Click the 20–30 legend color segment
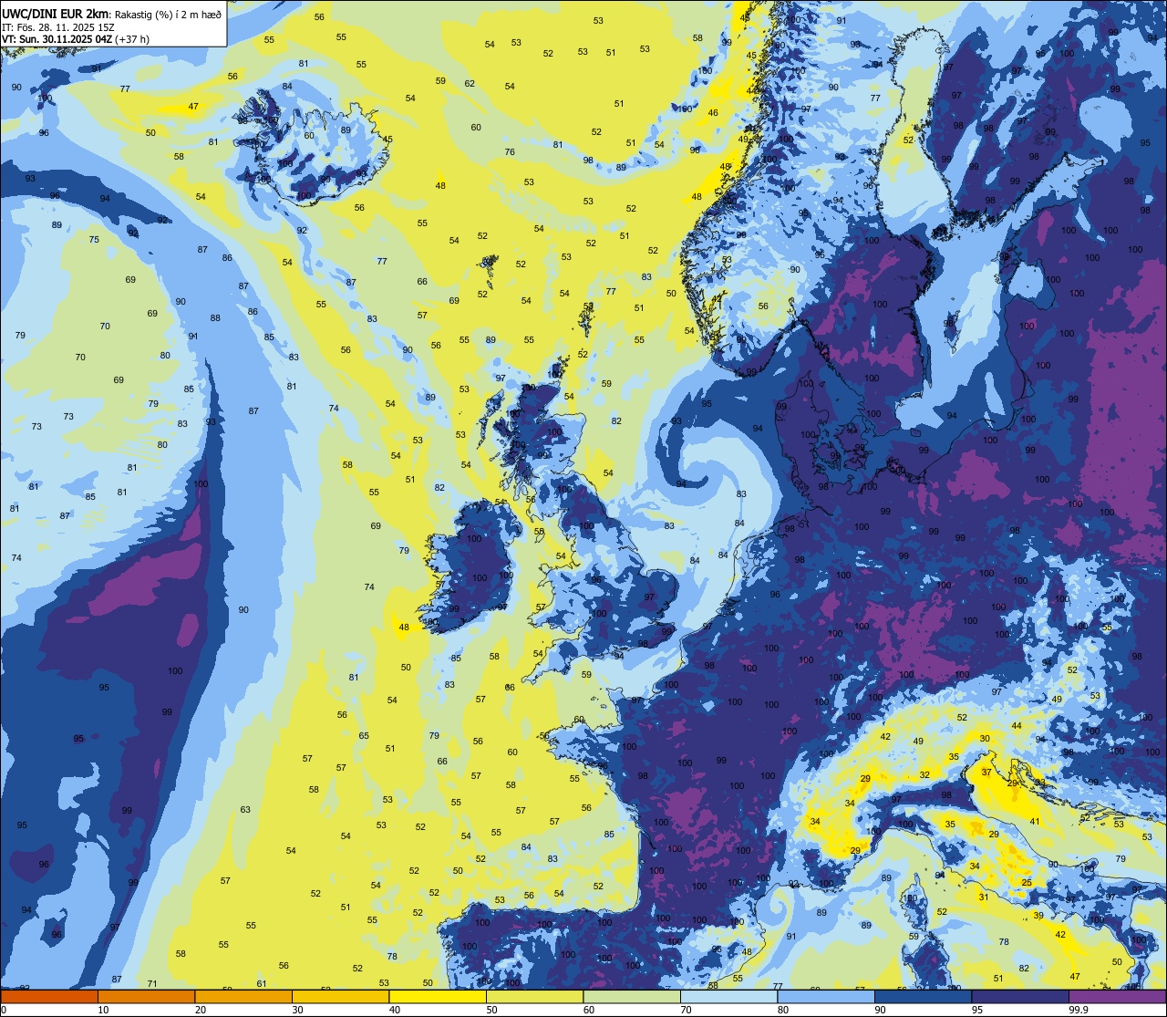Screen dimensions: 1167x1017 pos(243,996)
